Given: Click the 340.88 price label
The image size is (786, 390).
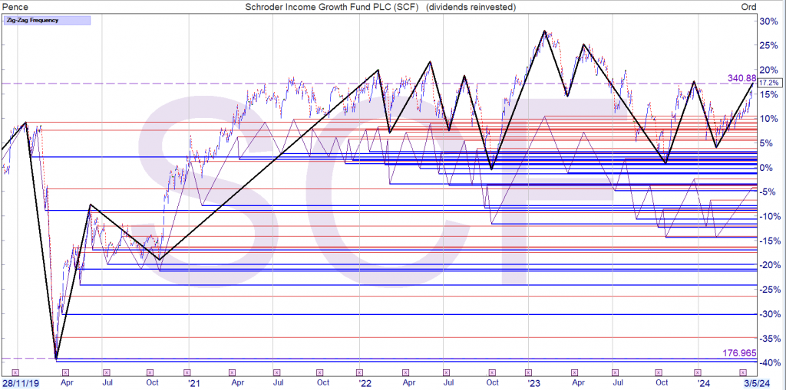Looking at the screenshot, I should click(x=741, y=77).
